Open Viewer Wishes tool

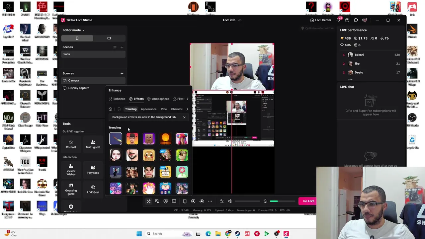71,170
